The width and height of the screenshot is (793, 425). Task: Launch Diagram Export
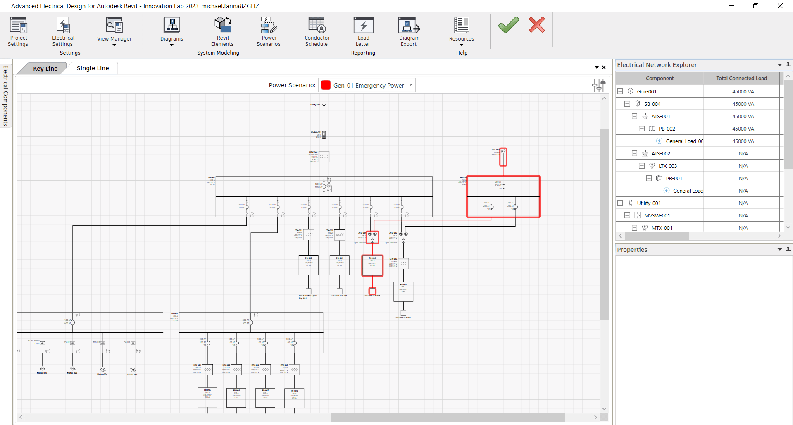click(408, 32)
